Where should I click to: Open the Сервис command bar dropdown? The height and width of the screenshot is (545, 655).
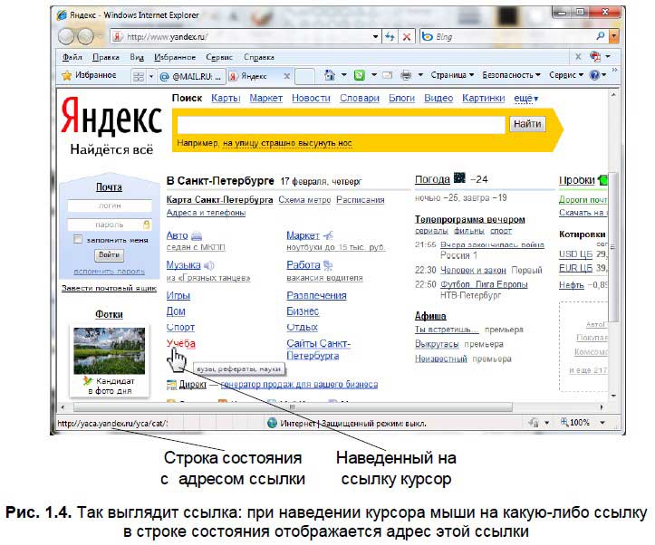(x=566, y=75)
